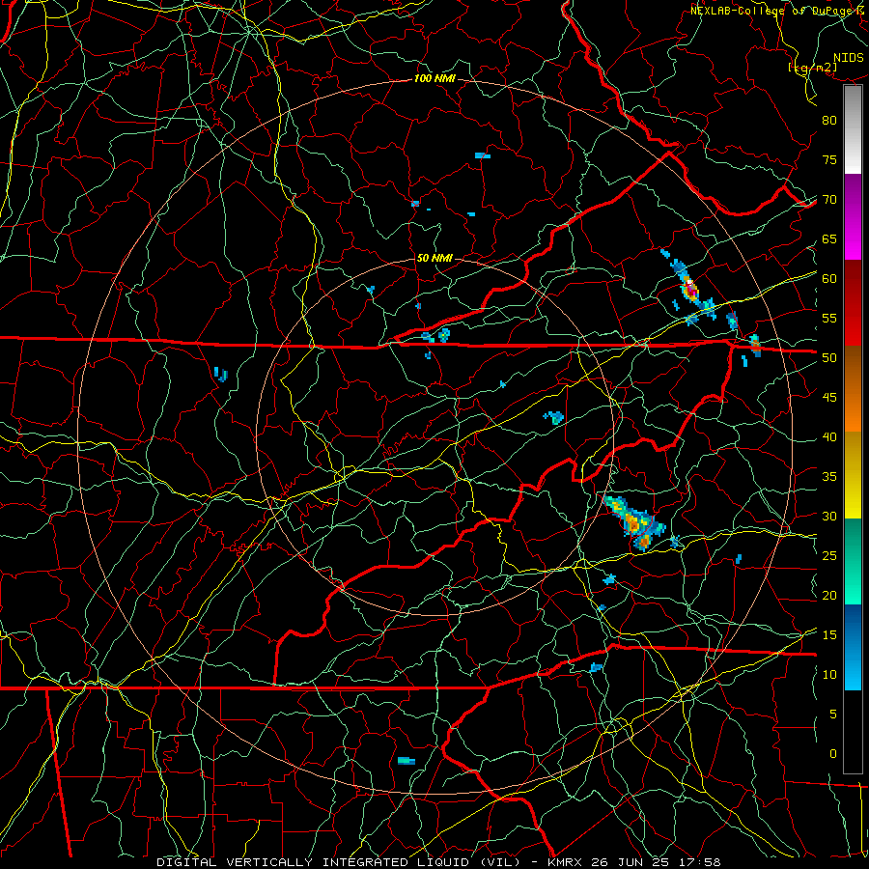The height and width of the screenshot is (869, 869).
Task: Click the largest storm cell with the orange core
Action: [635, 523]
